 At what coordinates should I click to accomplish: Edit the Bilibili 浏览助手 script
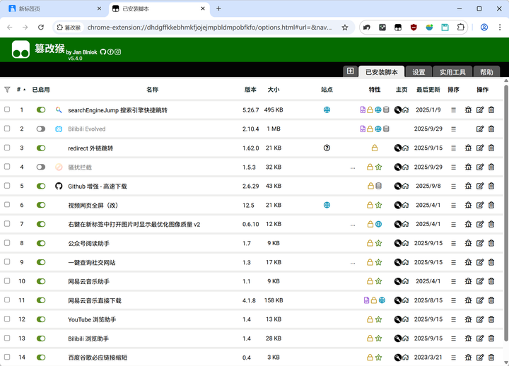coord(480,338)
